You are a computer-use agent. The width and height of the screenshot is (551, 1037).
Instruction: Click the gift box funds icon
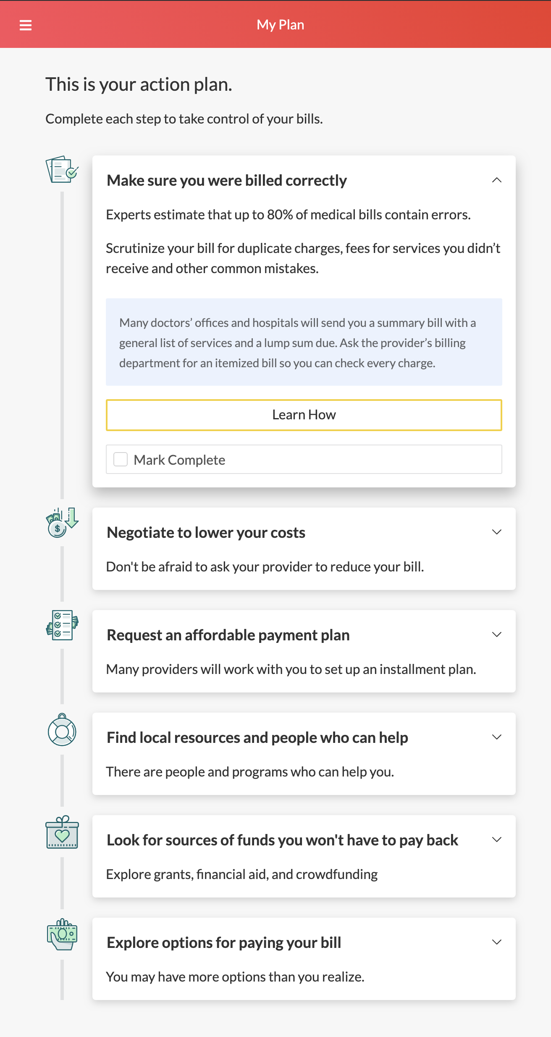tap(62, 833)
